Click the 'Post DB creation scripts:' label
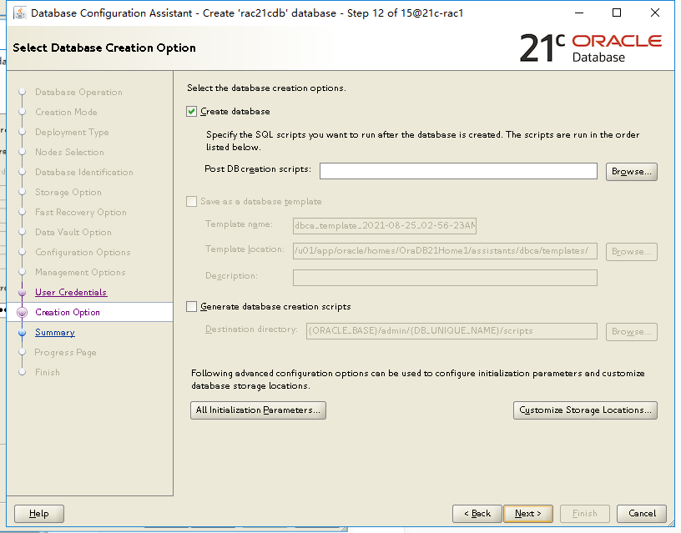 pyautogui.click(x=258, y=168)
